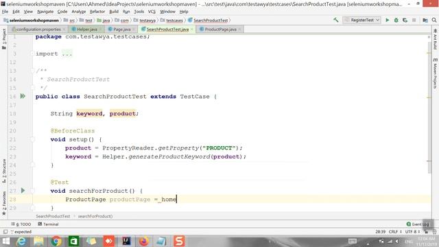Run RegisterTest with the green play button

click(x=387, y=20)
